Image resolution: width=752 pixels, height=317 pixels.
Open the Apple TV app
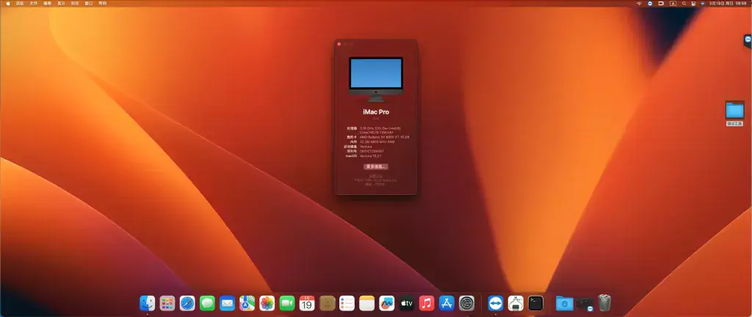point(407,303)
